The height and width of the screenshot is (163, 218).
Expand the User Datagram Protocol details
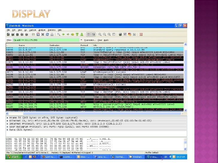coord(7,127)
